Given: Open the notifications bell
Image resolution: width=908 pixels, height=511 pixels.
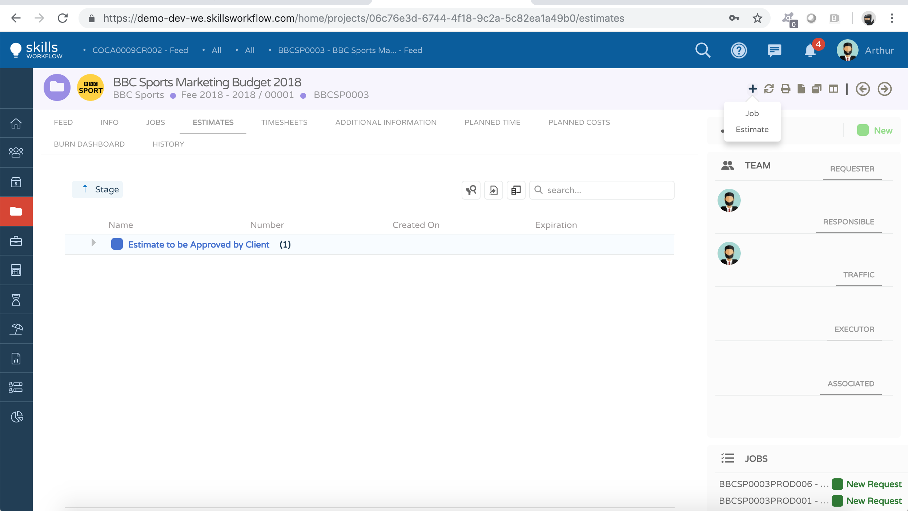Looking at the screenshot, I should (809, 51).
